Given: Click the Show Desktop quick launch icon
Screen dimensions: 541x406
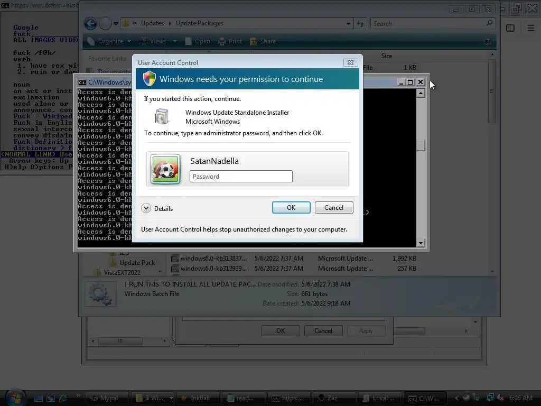Looking at the screenshot, I should 38,398.
